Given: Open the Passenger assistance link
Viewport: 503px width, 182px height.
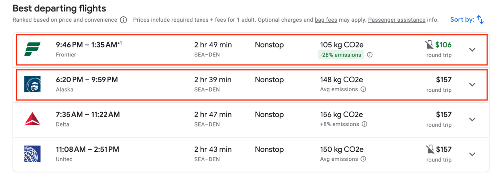Looking at the screenshot, I should [x=396, y=20].
